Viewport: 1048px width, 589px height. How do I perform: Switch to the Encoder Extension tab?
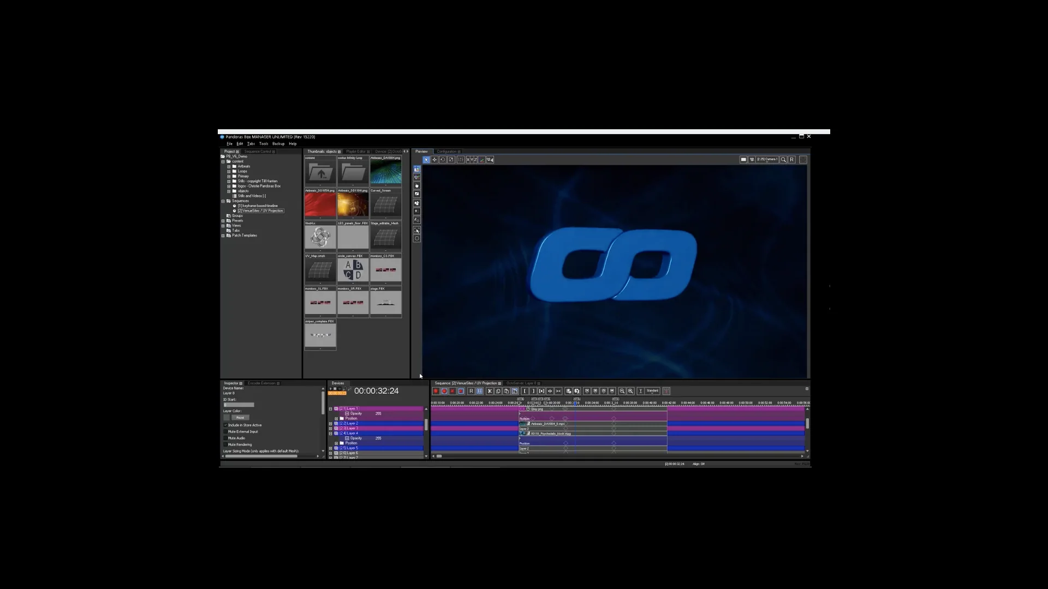pos(263,383)
